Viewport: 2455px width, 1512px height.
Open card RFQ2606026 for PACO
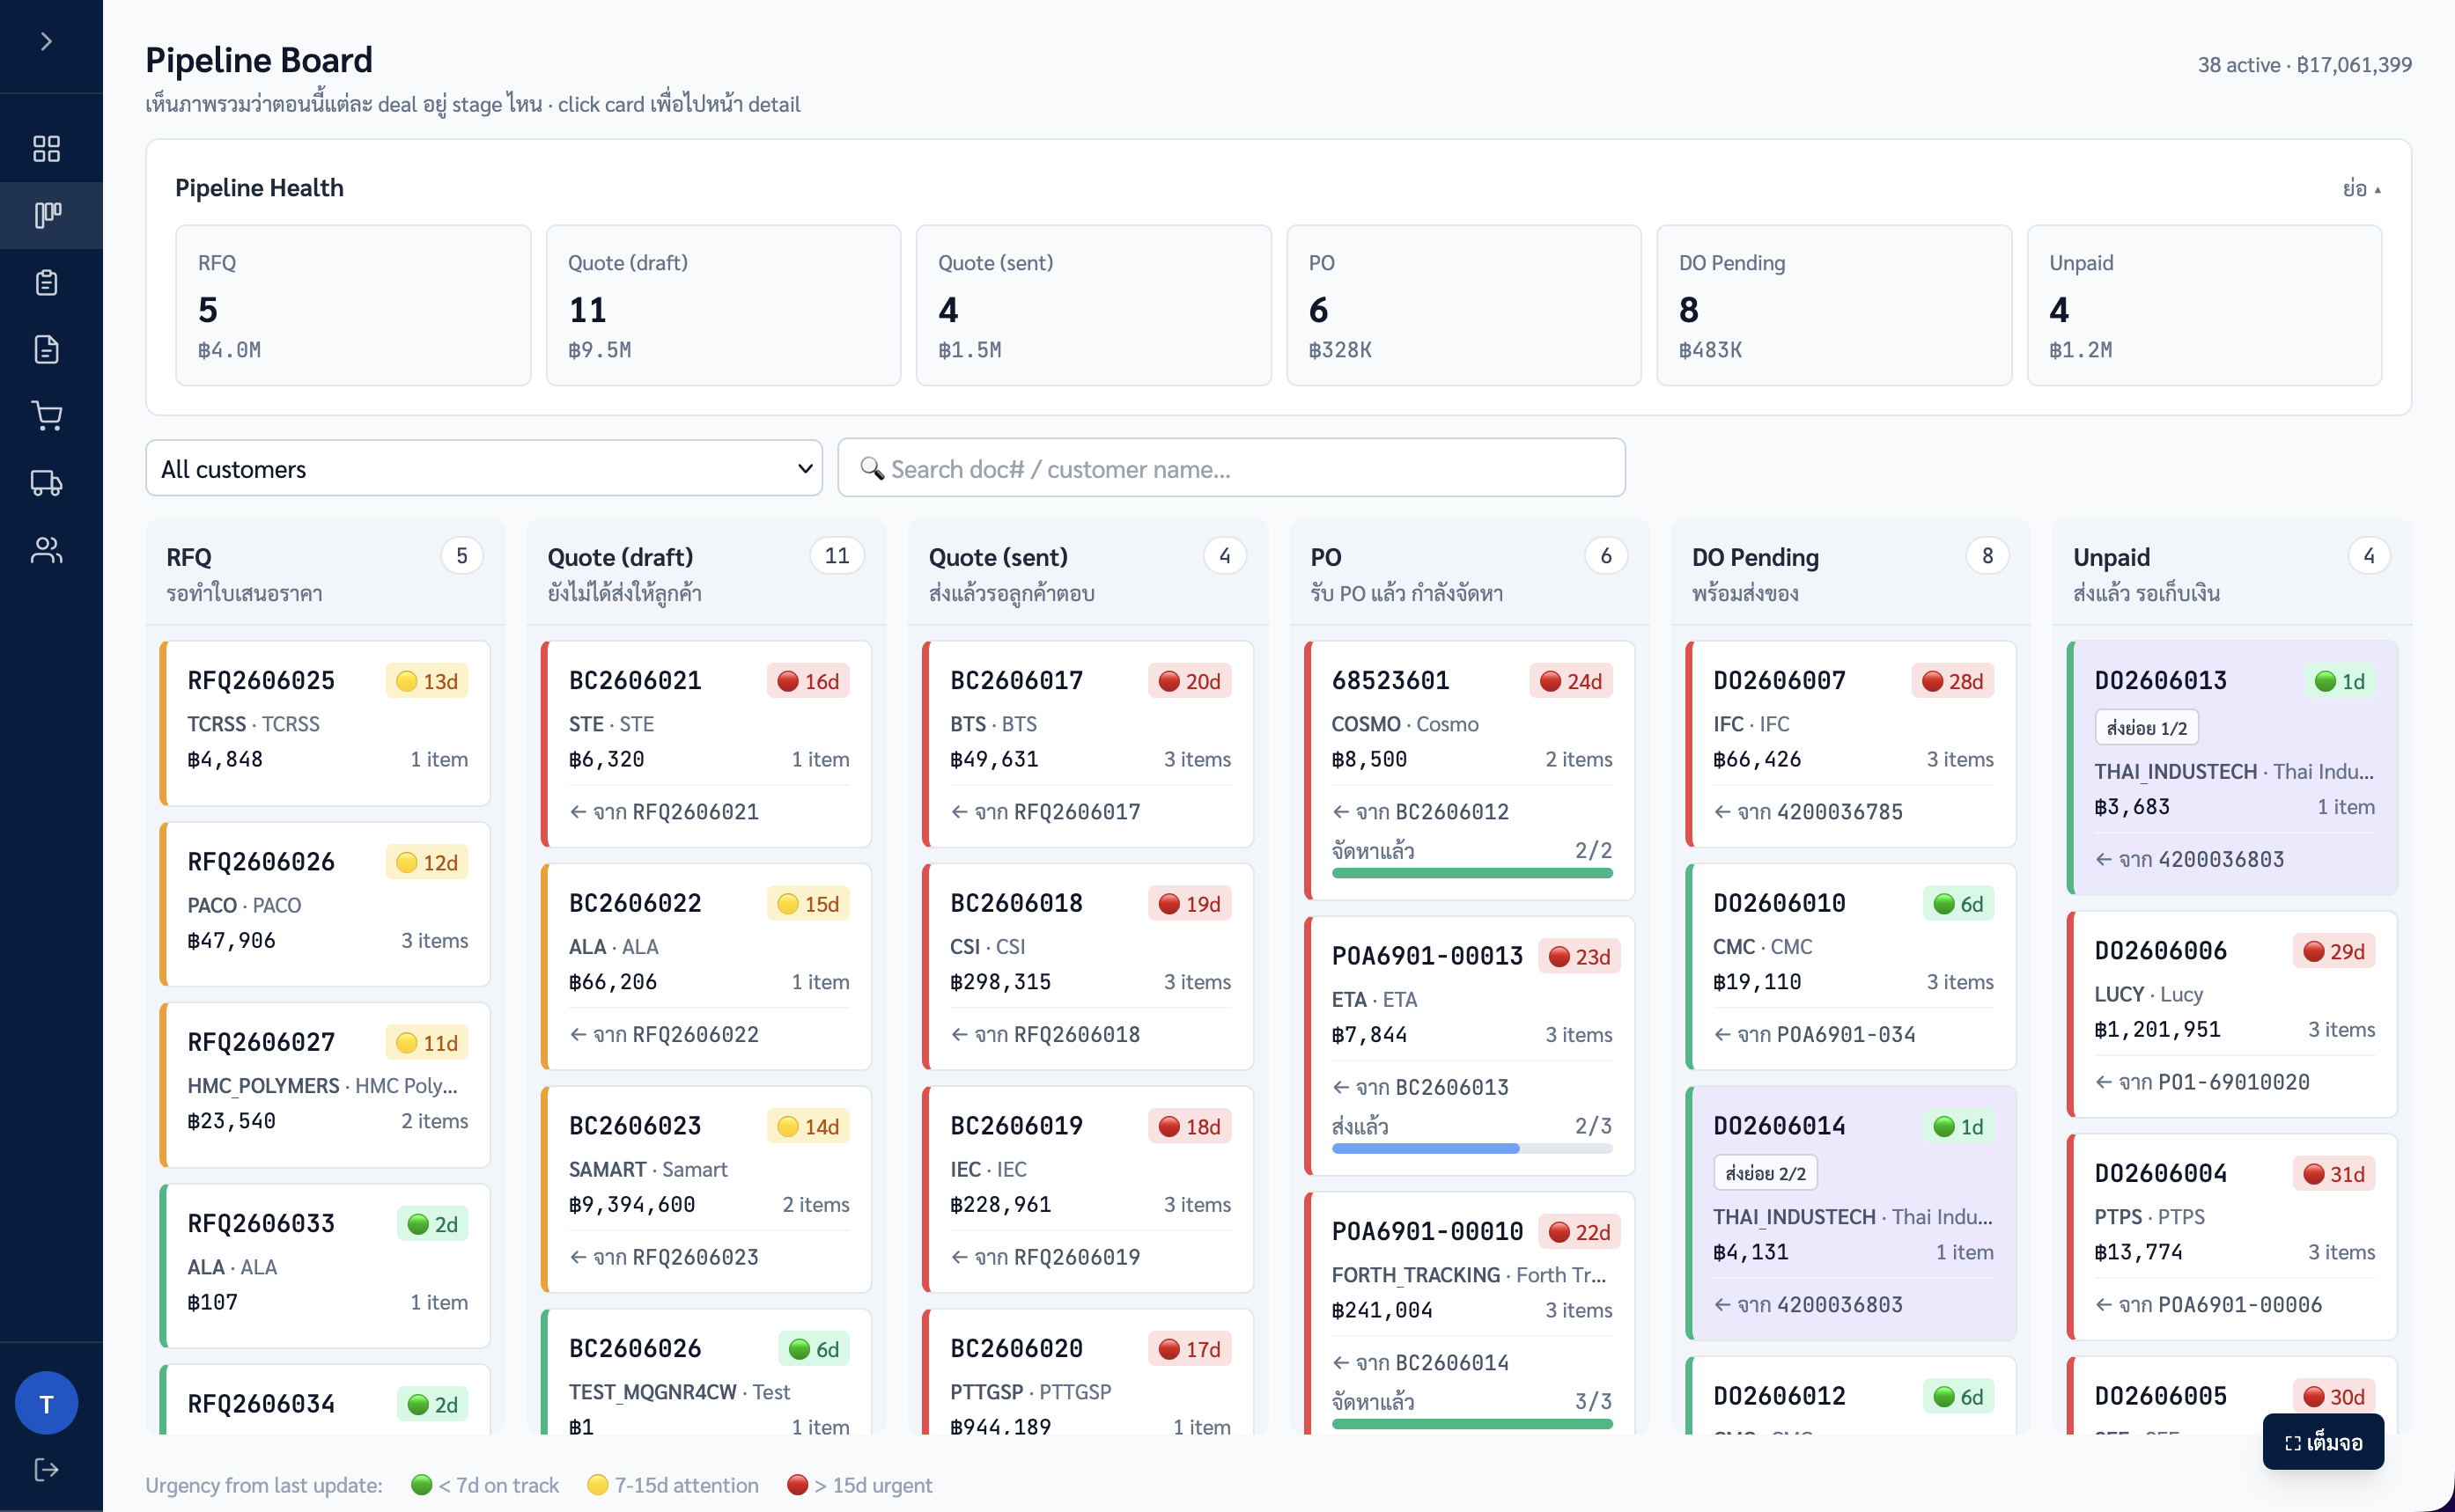325,904
